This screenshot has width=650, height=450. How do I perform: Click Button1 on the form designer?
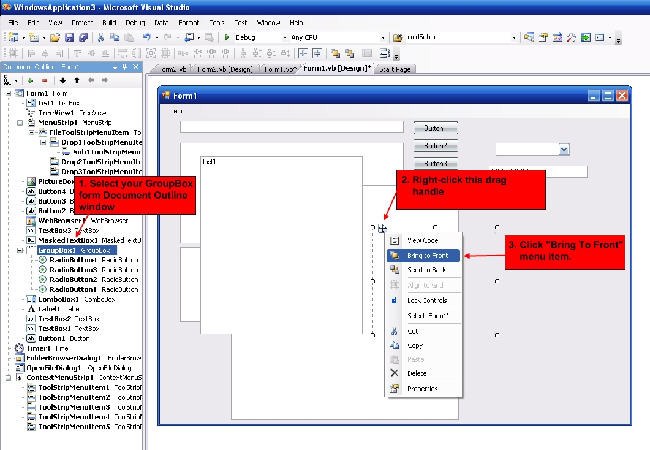[x=435, y=128]
